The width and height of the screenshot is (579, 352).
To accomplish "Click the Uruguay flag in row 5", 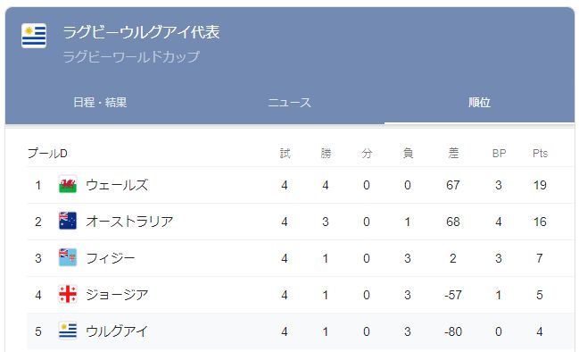I will [68, 331].
